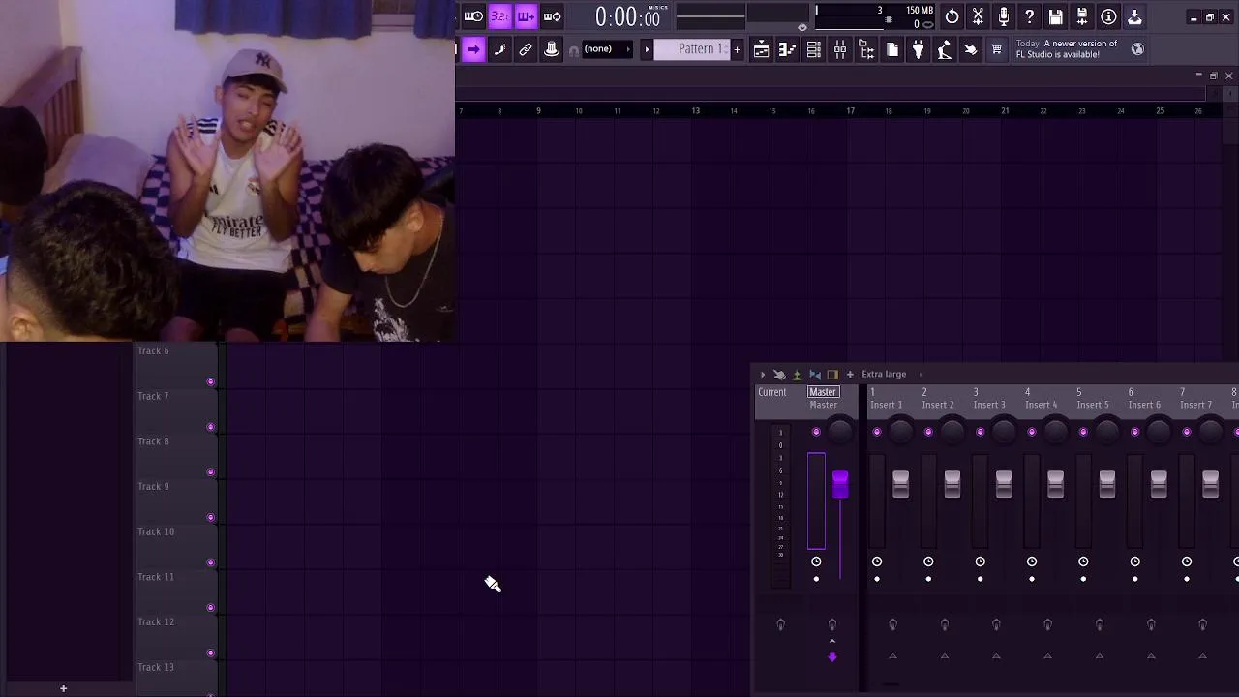This screenshot has height=697, width=1239.
Task: Mute the Master track with its purple LED
Action: 816,432
